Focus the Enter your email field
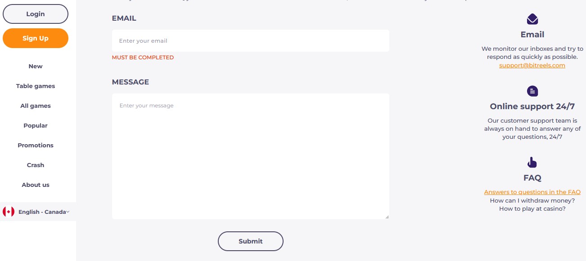Image resolution: width=586 pixels, height=261 pixels. [x=251, y=40]
